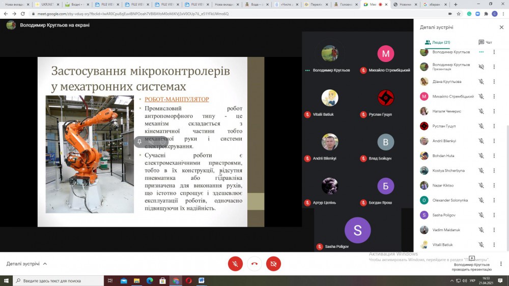Select Sasha Poligov's video tile avatar
The width and height of the screenshot is (509, 286).
(x=357, y=230)
